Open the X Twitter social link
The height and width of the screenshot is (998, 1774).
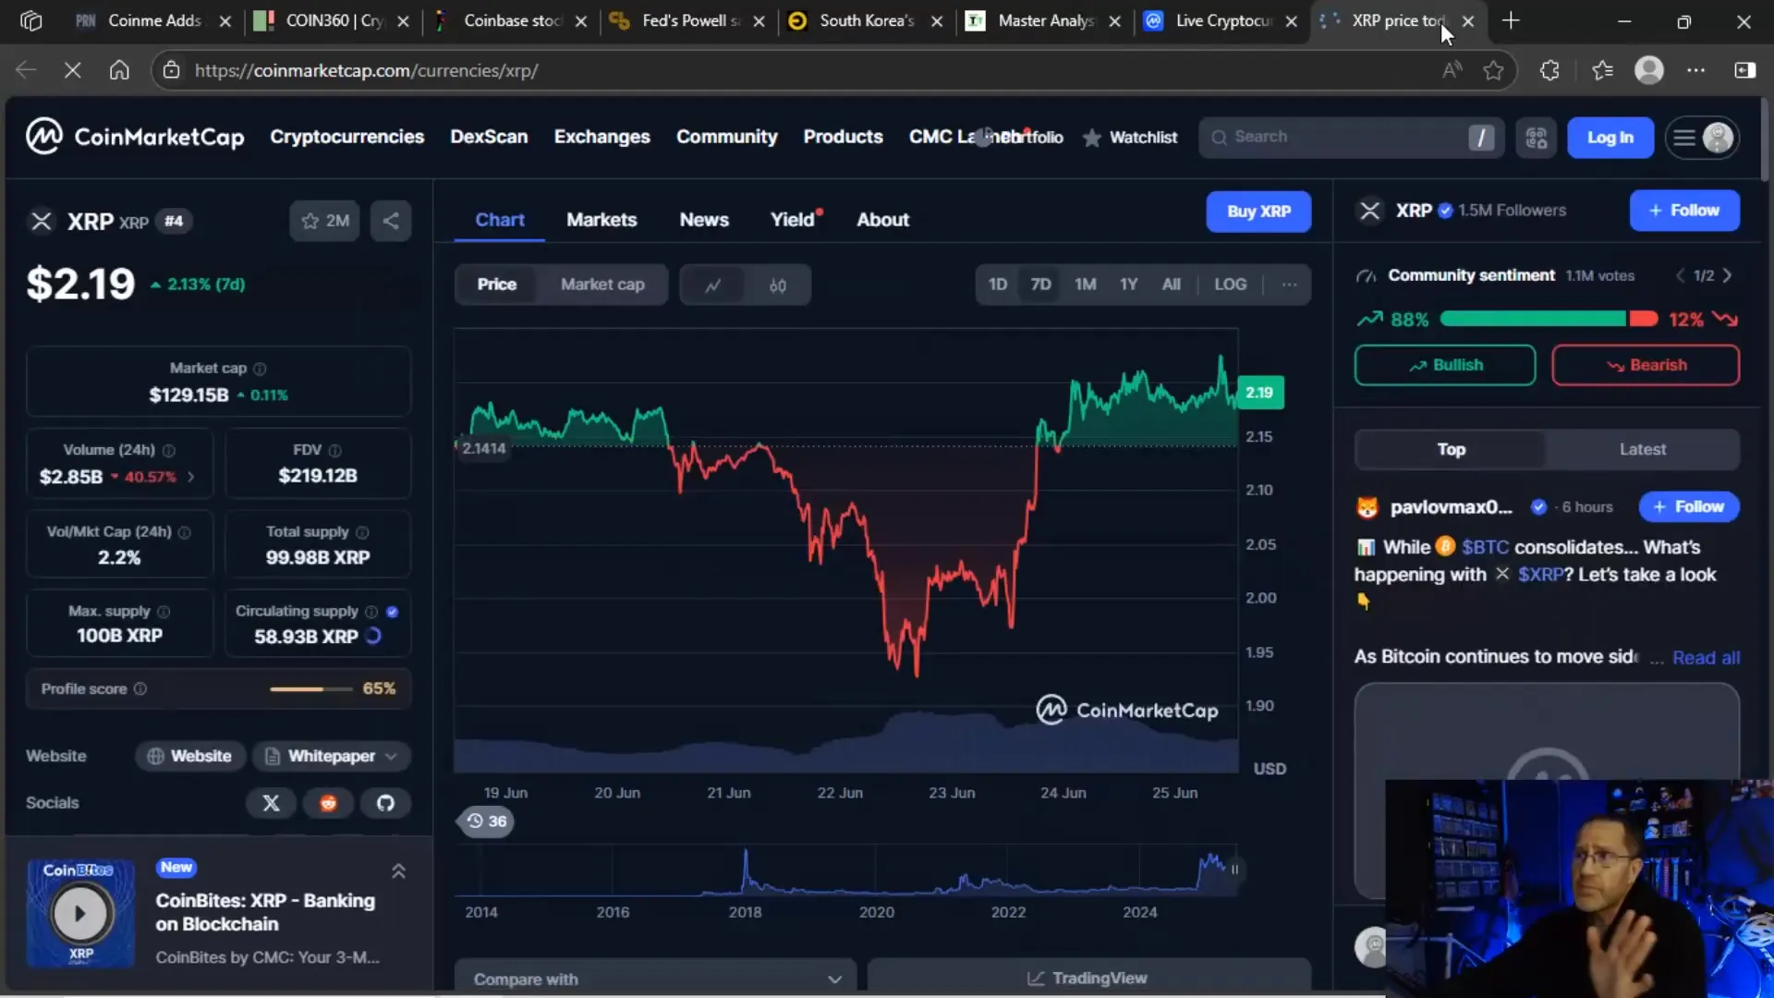[271, 803]
